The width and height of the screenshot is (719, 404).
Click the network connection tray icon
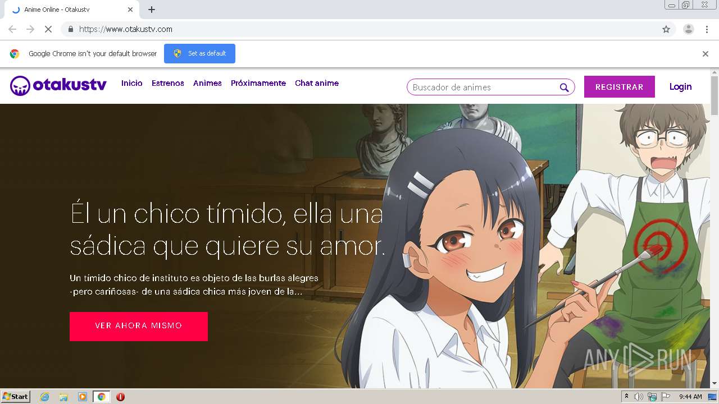(652, 397)
